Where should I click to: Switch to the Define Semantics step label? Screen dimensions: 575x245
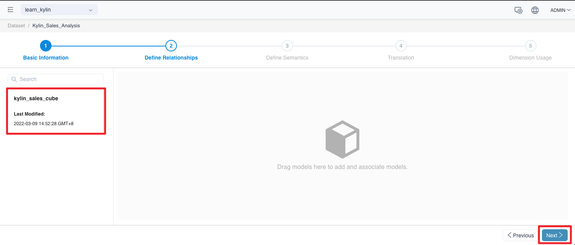pyautogui.click(x=287, y=58)
